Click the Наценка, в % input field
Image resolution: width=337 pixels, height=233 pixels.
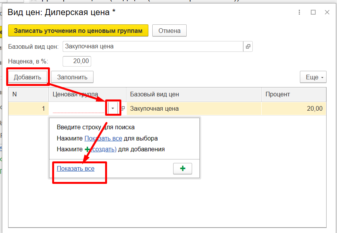click(77, 61)
